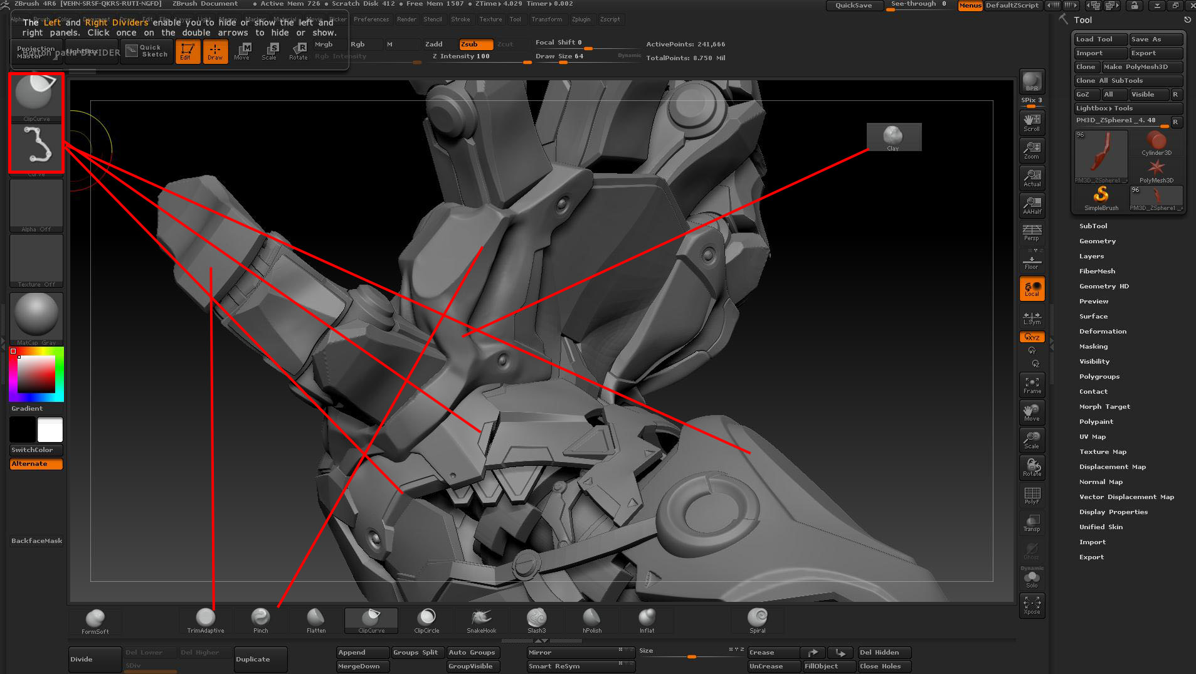Open the Render menu
The height and width of the screenshot is (674, 1196).
tap(406, 19)
